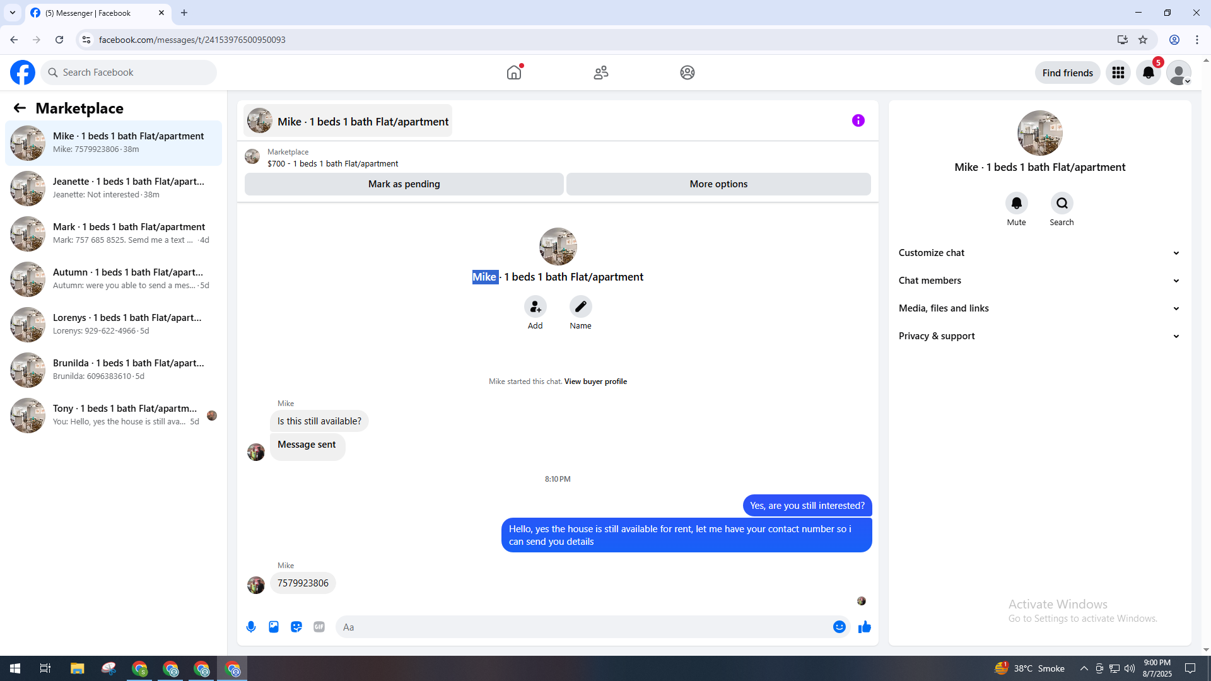Open Mike's apartment conversation
The width and height of the screenshot is (1211, 681).
(114, 143)
